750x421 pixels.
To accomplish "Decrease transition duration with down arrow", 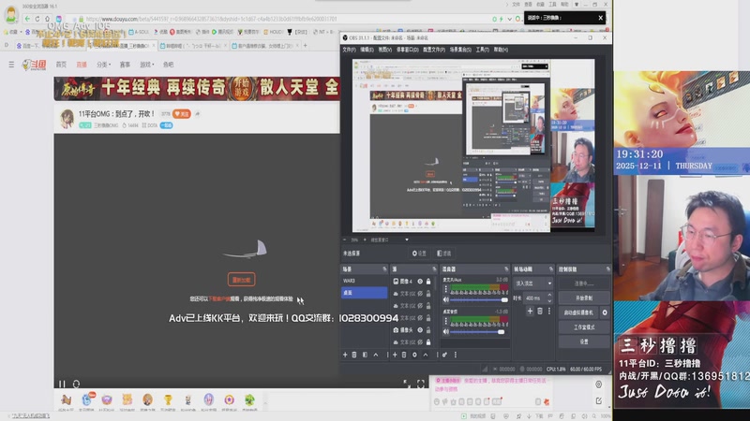I will [x=549, y=300].
